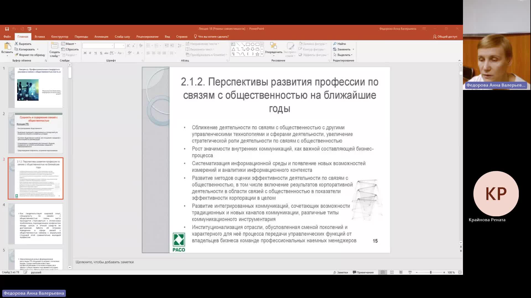
Task: Toggle Заметки notes pane in status bar
Action: [x=340, y=272]
